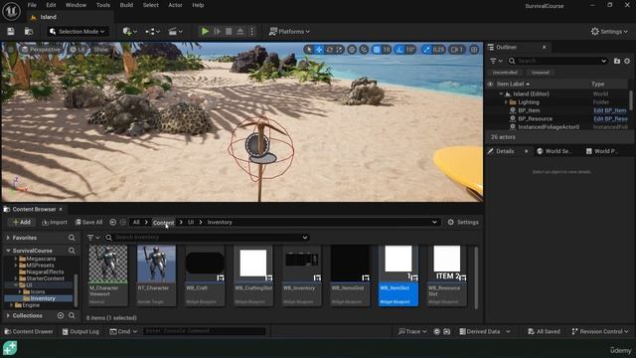This screenshot has width=636, height=358.
Task: Switch to the Details tab
Action: 505,151
